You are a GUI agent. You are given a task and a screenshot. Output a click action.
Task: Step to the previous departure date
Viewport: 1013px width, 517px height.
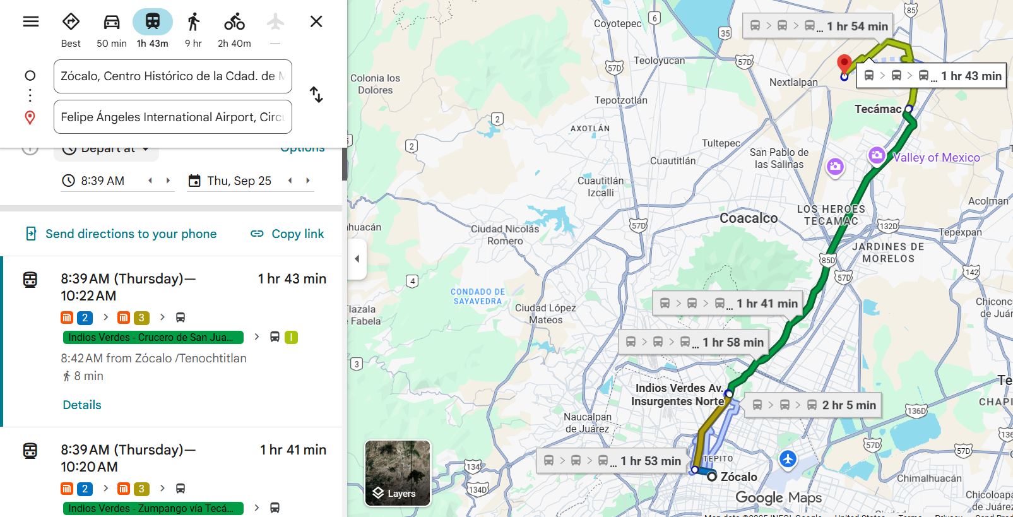tap(290, 181)
